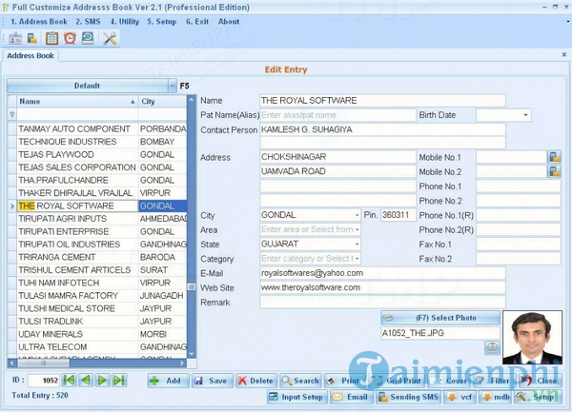The width and height of the screenshot is (572, 412).
Task: Expand the Area dropdown list
Action: (357, 229)
